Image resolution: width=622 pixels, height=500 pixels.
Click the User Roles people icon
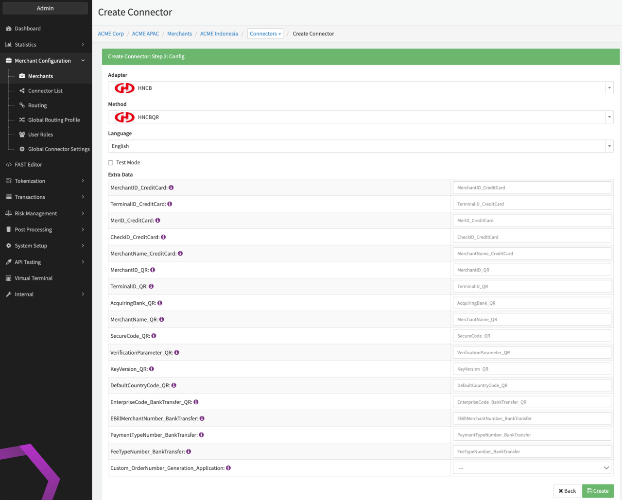click(x=22, y=135)
